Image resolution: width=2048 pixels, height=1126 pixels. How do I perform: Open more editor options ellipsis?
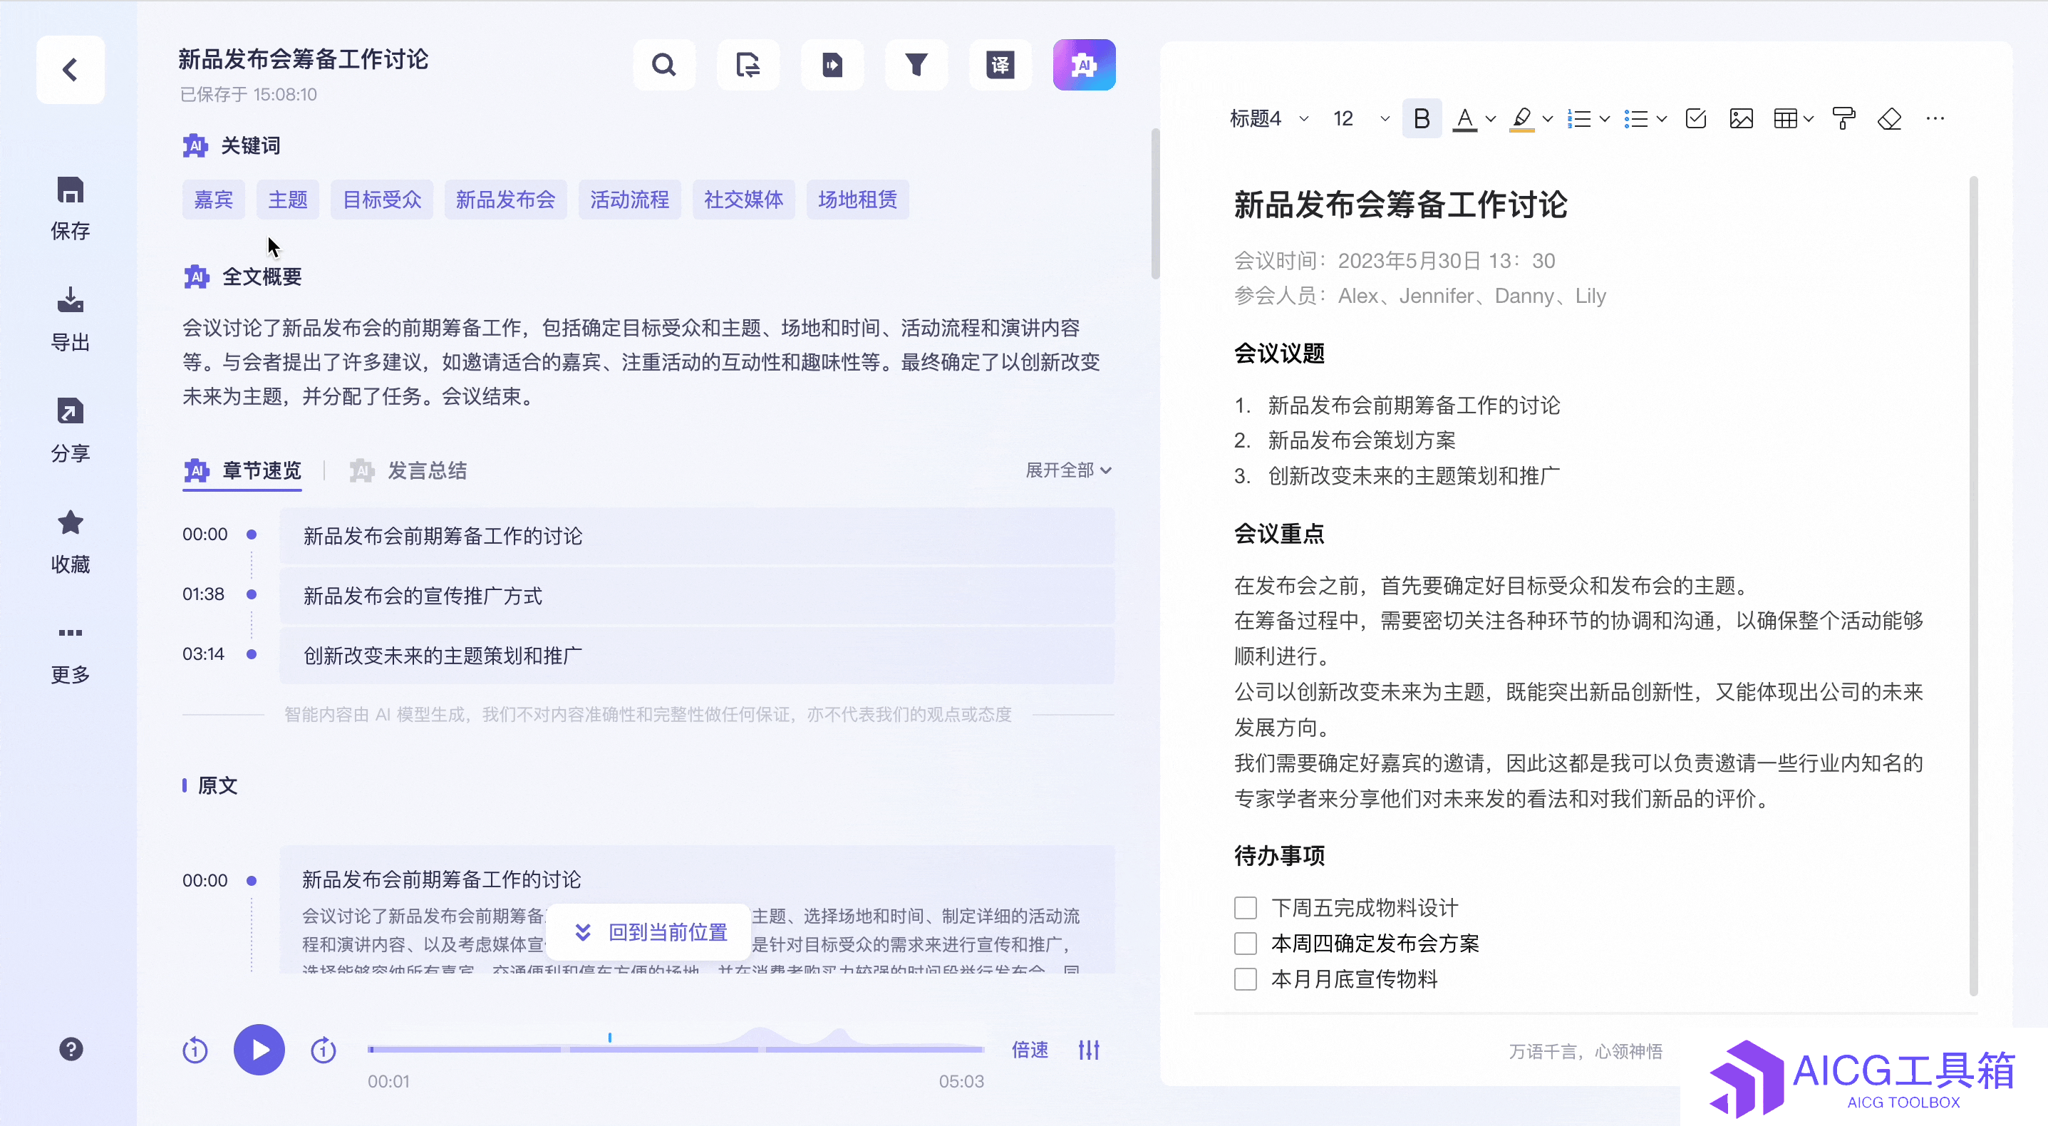coord(1935,119)
